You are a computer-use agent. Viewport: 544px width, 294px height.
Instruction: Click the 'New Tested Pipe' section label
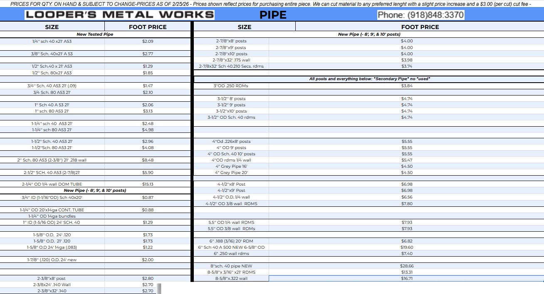pos(95,34)
